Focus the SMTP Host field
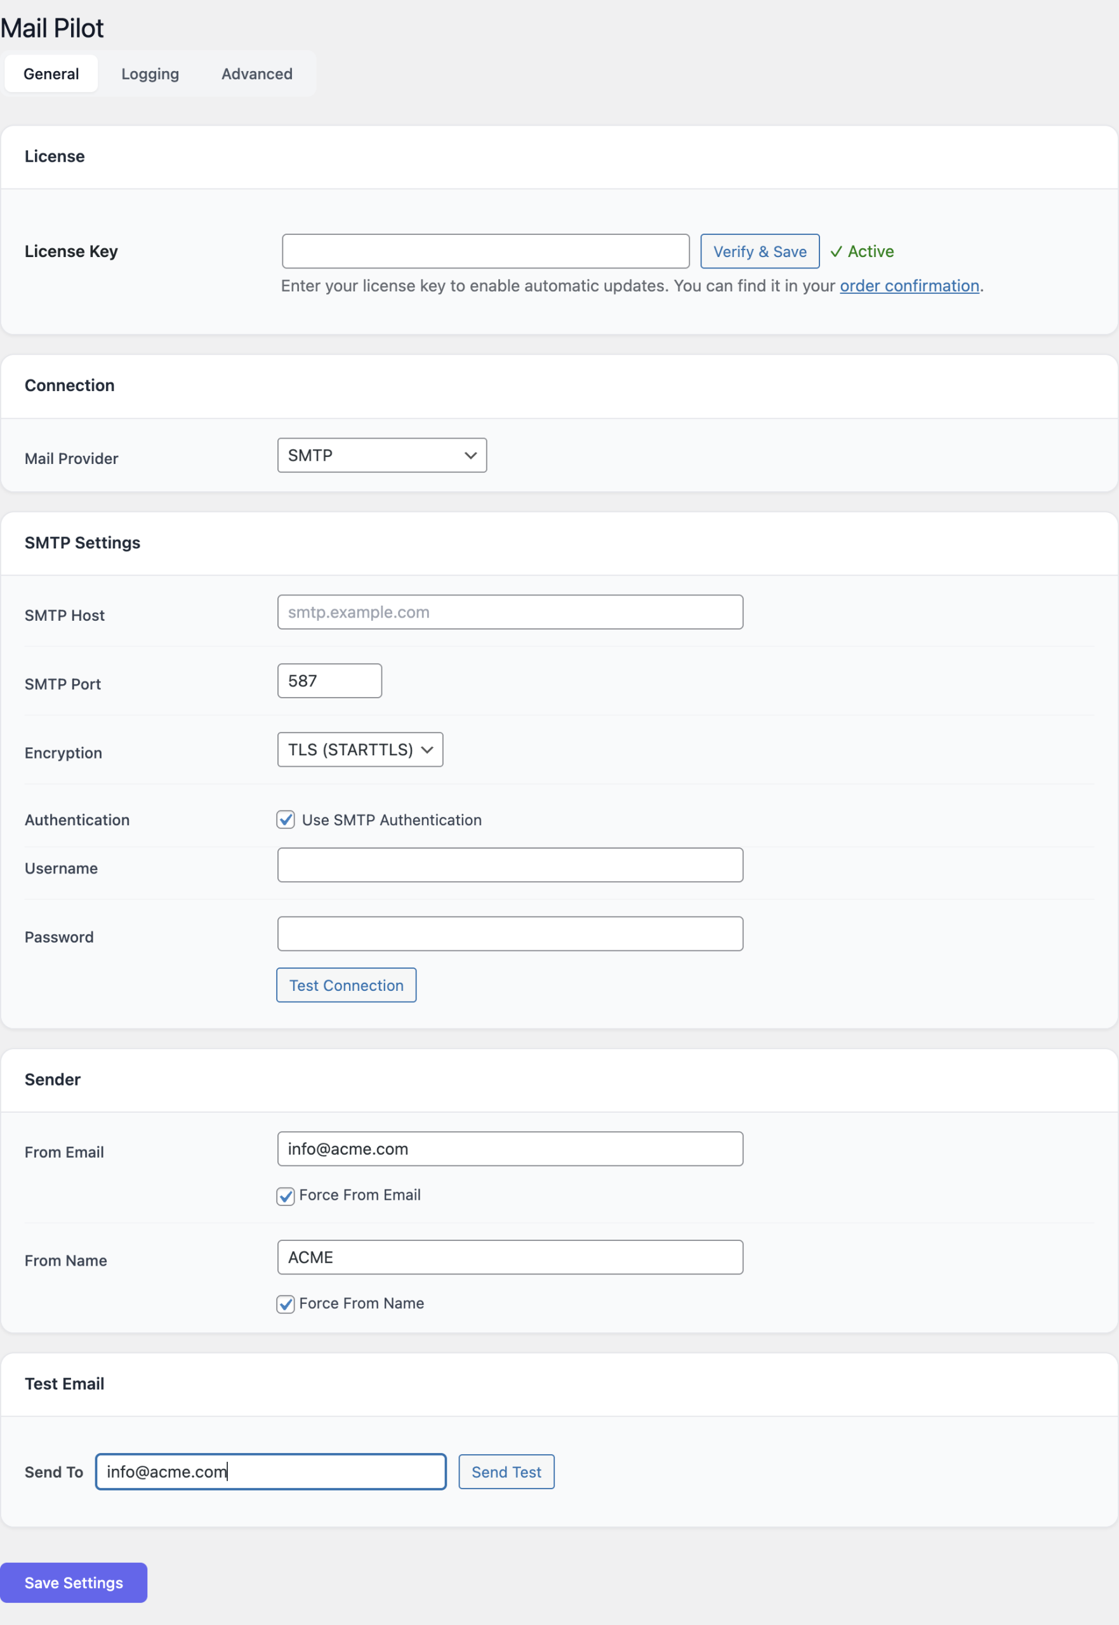This screenshot has width=1119, height=1625. coord(510,611)
